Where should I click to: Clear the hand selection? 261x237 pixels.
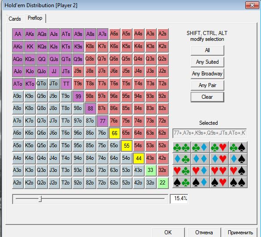pyautogui.click(x=207, y=97)
